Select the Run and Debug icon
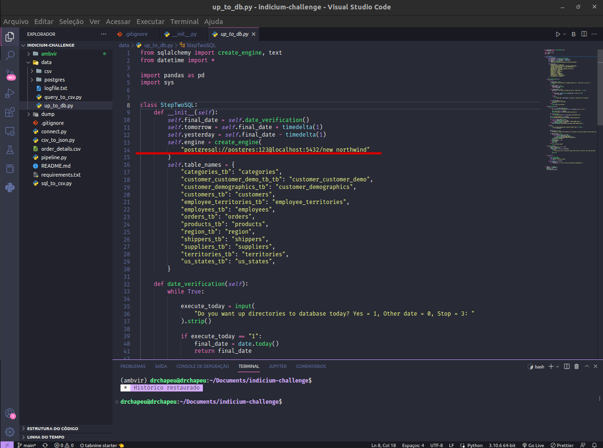Viewport: 603px width, 448px height. [9, 93]
